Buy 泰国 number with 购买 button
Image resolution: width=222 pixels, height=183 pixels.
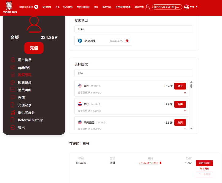(x=180, y=104)
